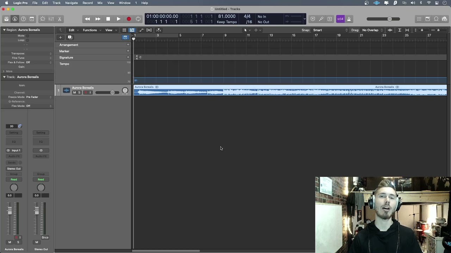Open the Window menu
The image size is (451, 253).
point(125,3)
